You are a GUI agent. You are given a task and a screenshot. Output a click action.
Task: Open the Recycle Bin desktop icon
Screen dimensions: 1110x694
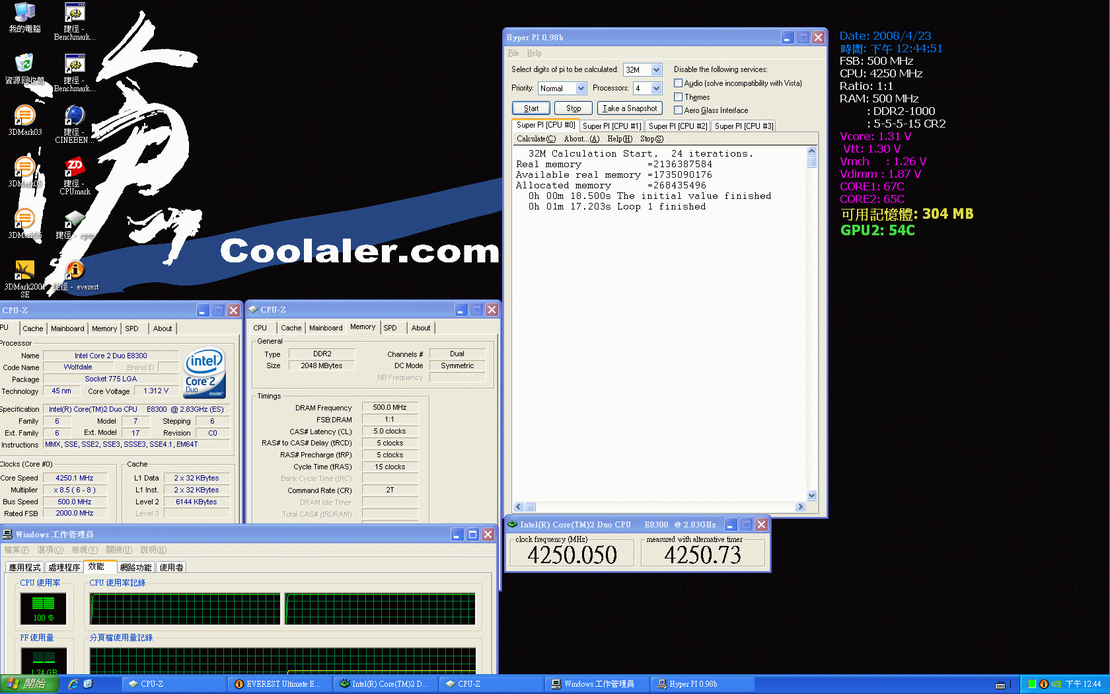coord(24,69)
